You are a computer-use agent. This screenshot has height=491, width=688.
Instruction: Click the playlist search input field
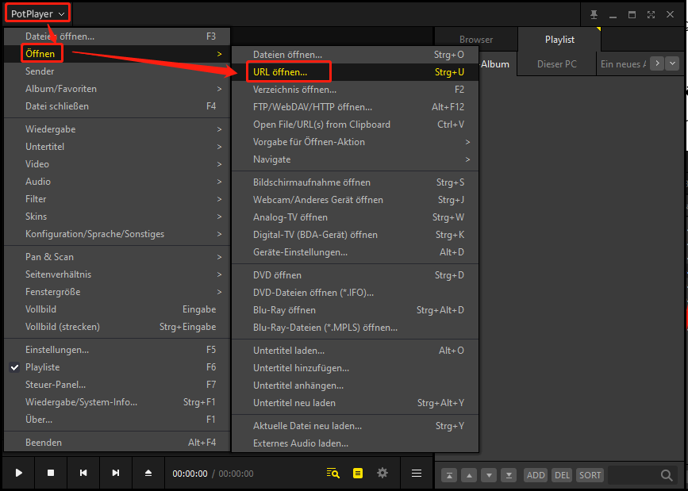click(x=633, y=475)
